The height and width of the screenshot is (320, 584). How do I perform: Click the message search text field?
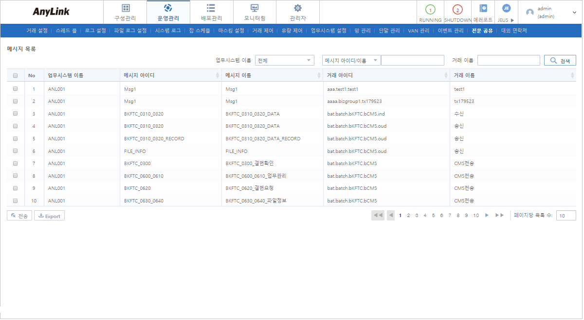coord(413,60)
